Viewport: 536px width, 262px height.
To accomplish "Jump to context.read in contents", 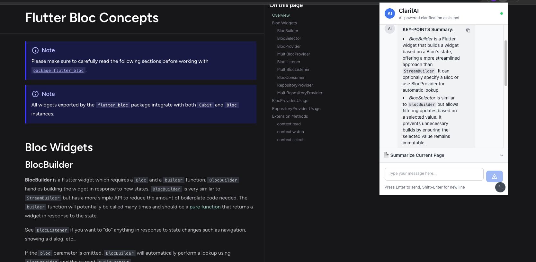I will pyautogui.click(x=289, y=124).
